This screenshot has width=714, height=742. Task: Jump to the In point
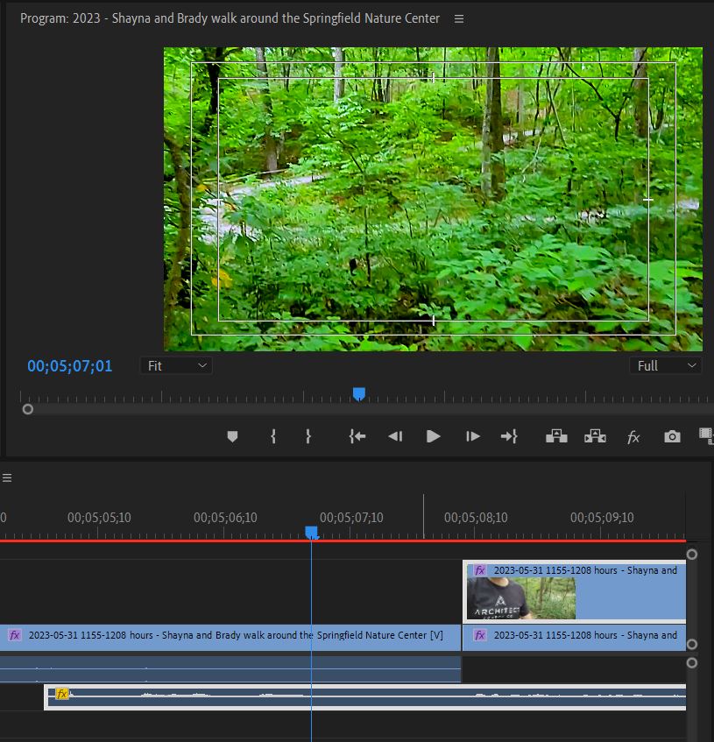(x=357, y=436)
